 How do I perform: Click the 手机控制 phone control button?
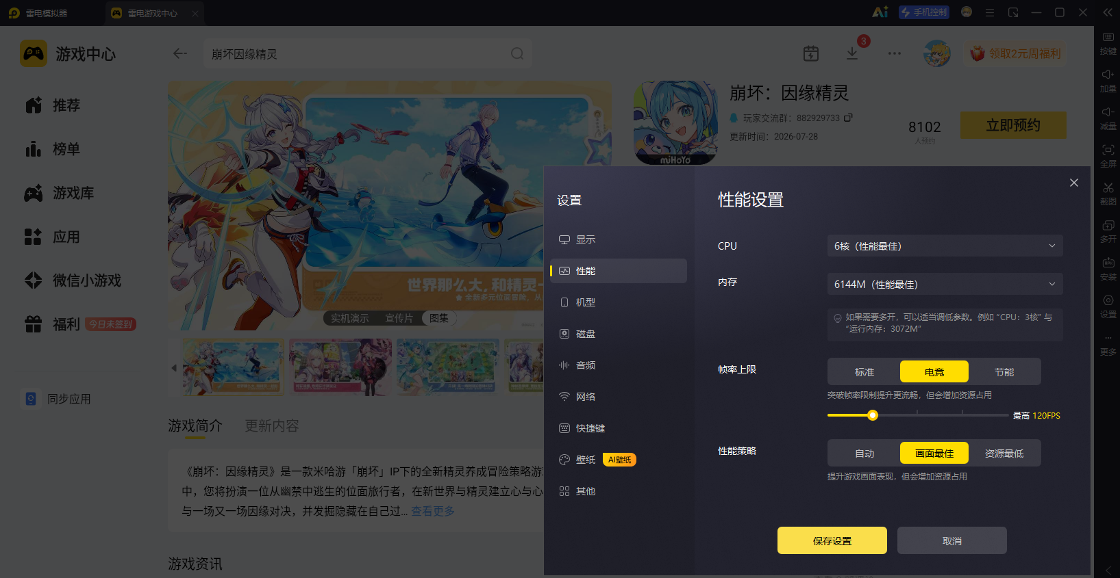[924, 12]
